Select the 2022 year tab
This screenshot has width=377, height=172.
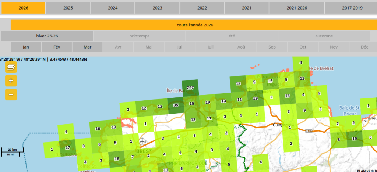pyautogui.click(x=202, y=8)
